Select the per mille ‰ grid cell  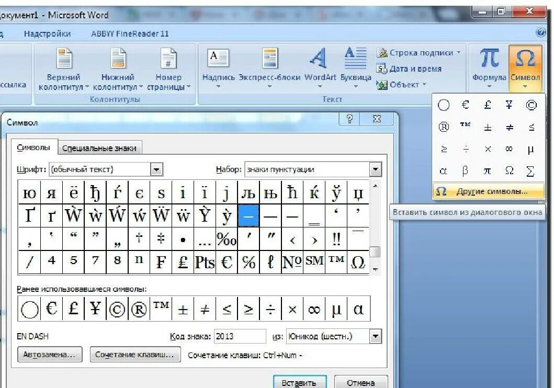click(227, 239)
